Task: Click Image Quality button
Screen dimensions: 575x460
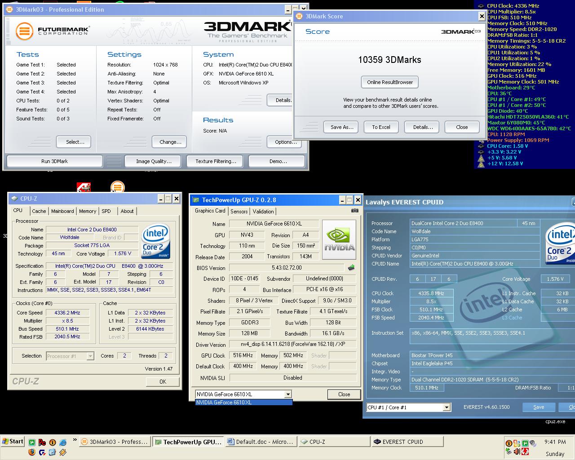Action: coord(154,161)
